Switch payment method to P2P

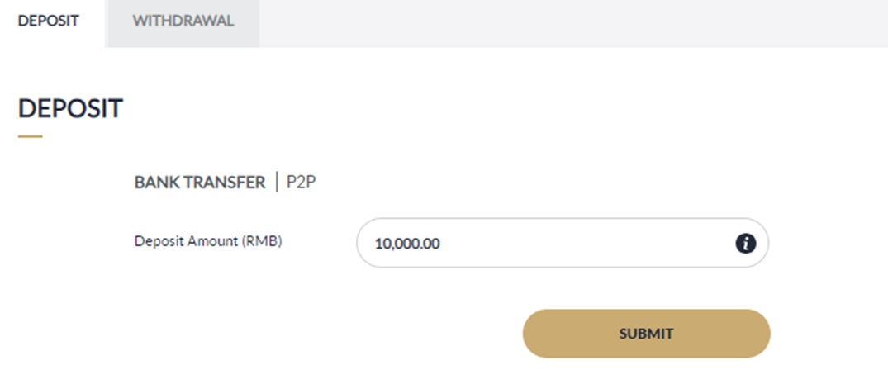coord(302,183)
